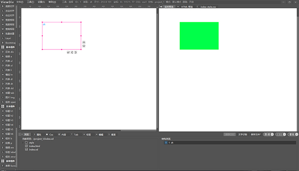Toggle the CSS switch at bottom right

[280, 134]
